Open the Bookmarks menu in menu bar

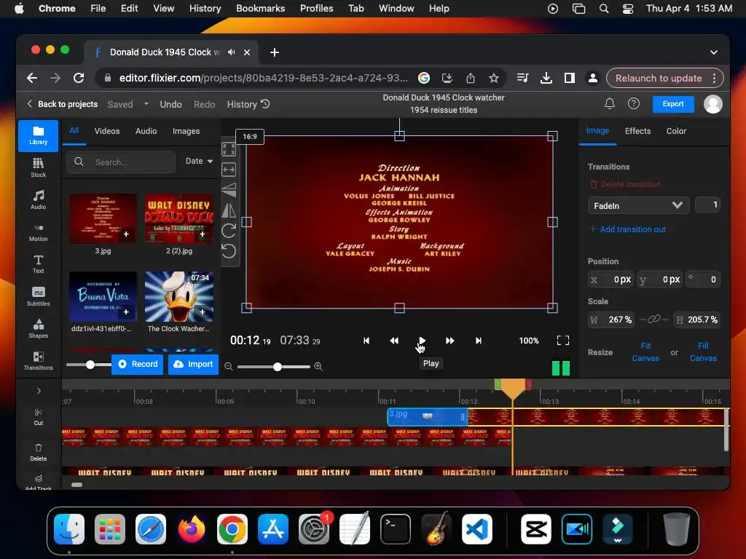click(x=260, y=9)
